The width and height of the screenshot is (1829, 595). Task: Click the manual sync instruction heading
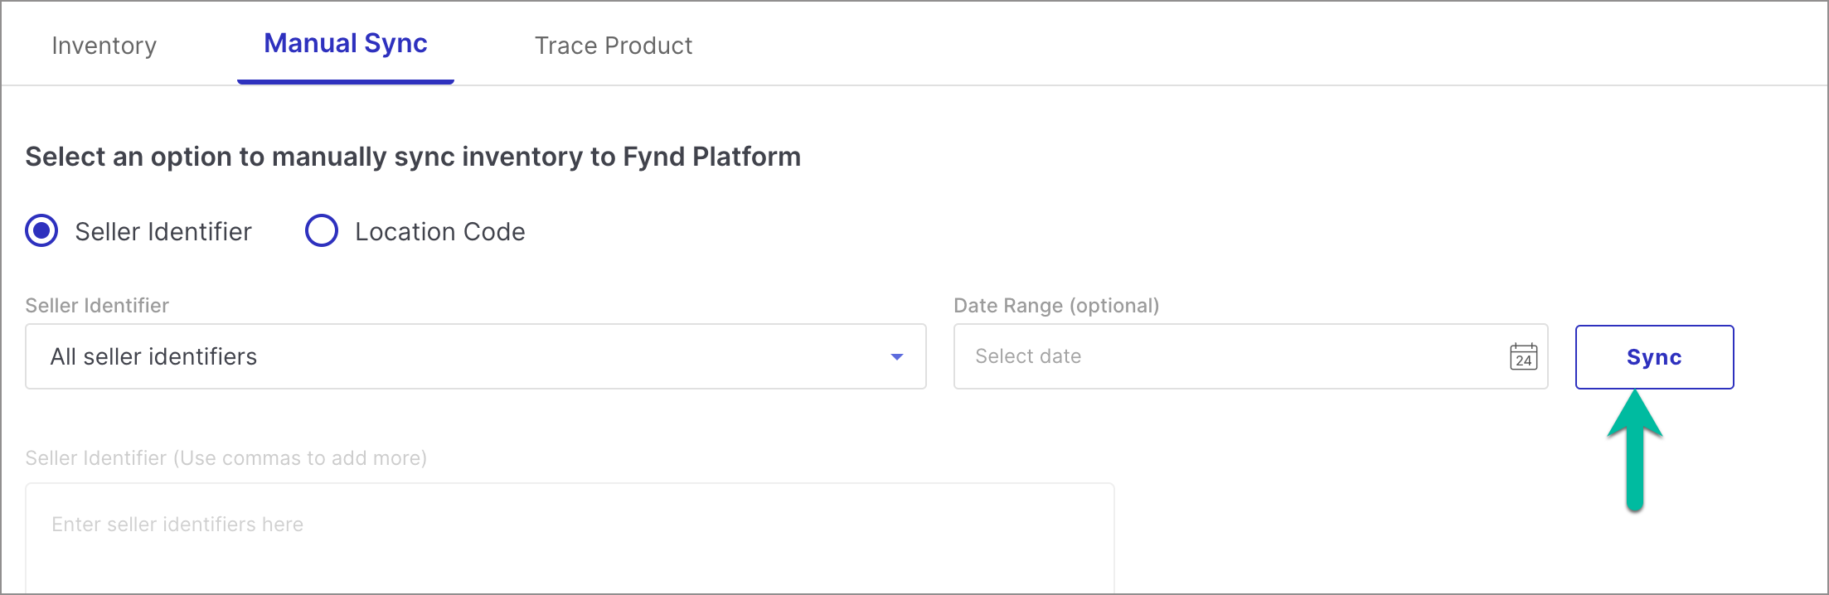coord(413,157)
